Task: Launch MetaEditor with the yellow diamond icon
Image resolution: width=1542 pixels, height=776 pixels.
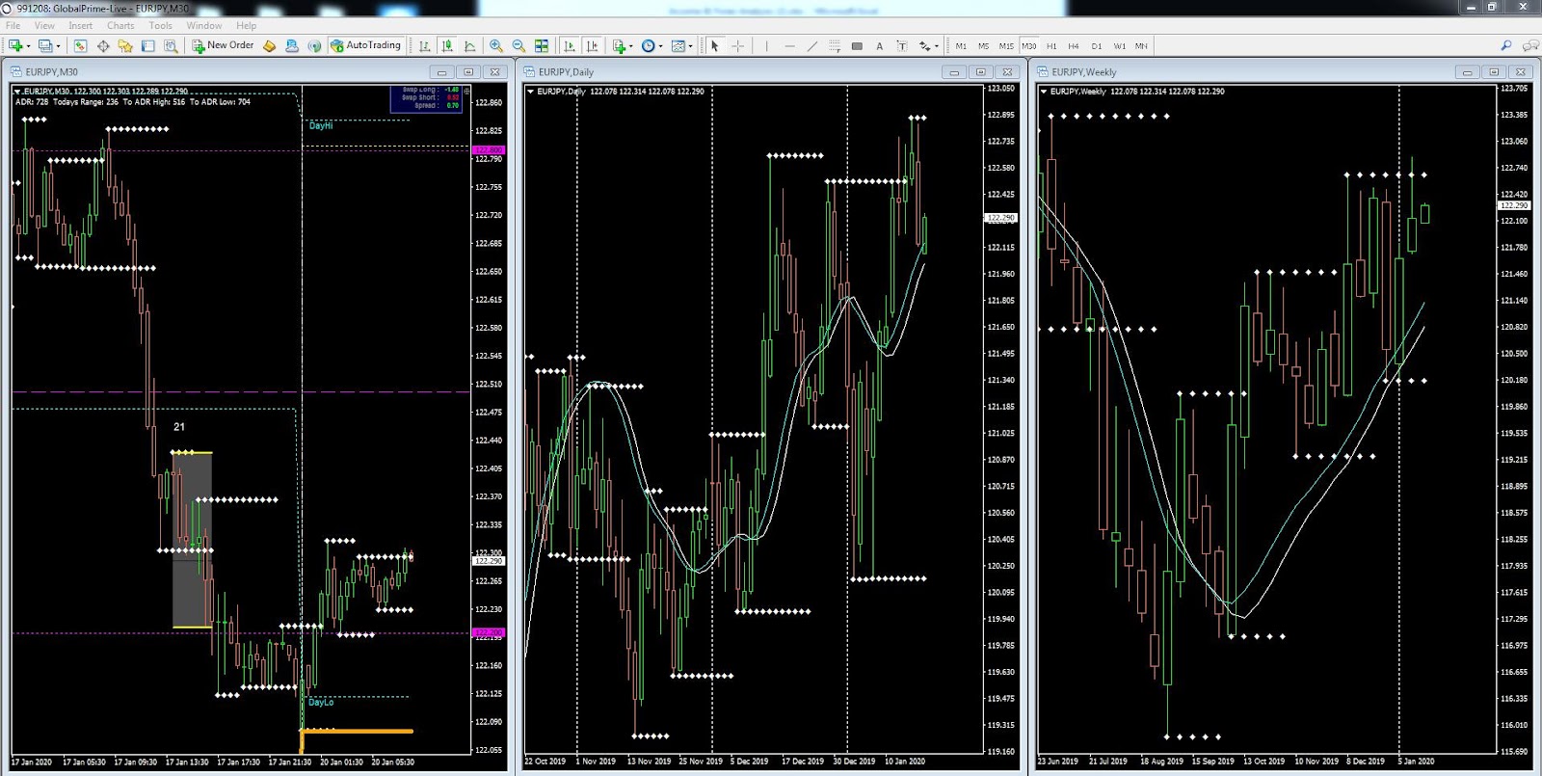Action: [x=270, y=45]
